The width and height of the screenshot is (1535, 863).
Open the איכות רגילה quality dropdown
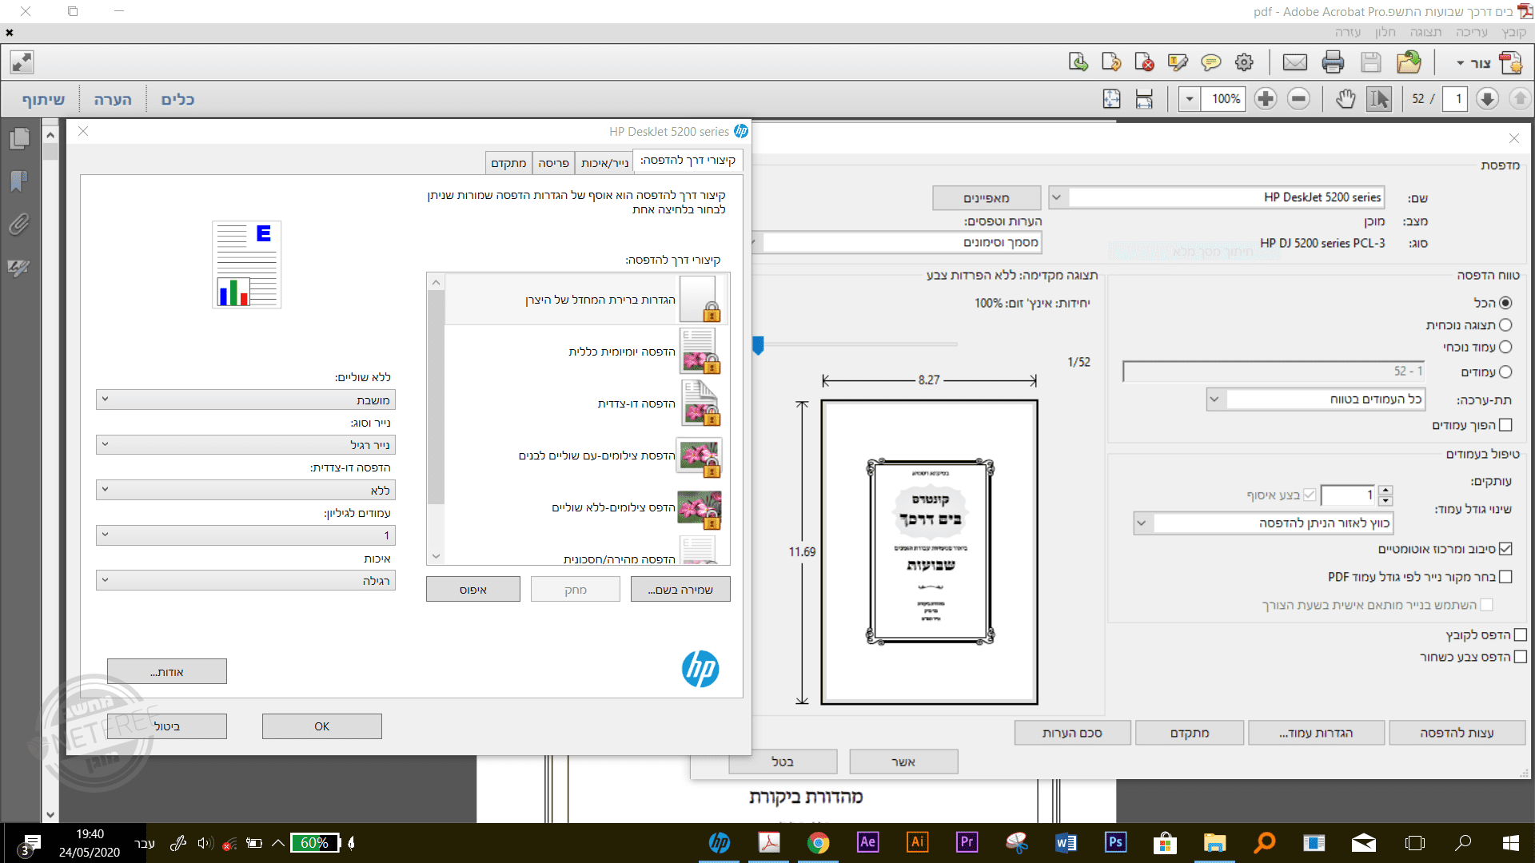245,581
